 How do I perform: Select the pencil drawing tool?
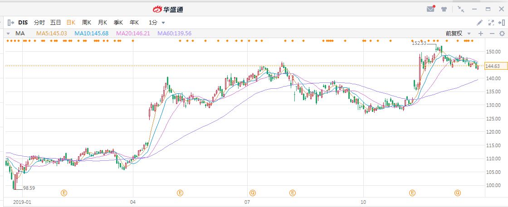pos(480,22)
